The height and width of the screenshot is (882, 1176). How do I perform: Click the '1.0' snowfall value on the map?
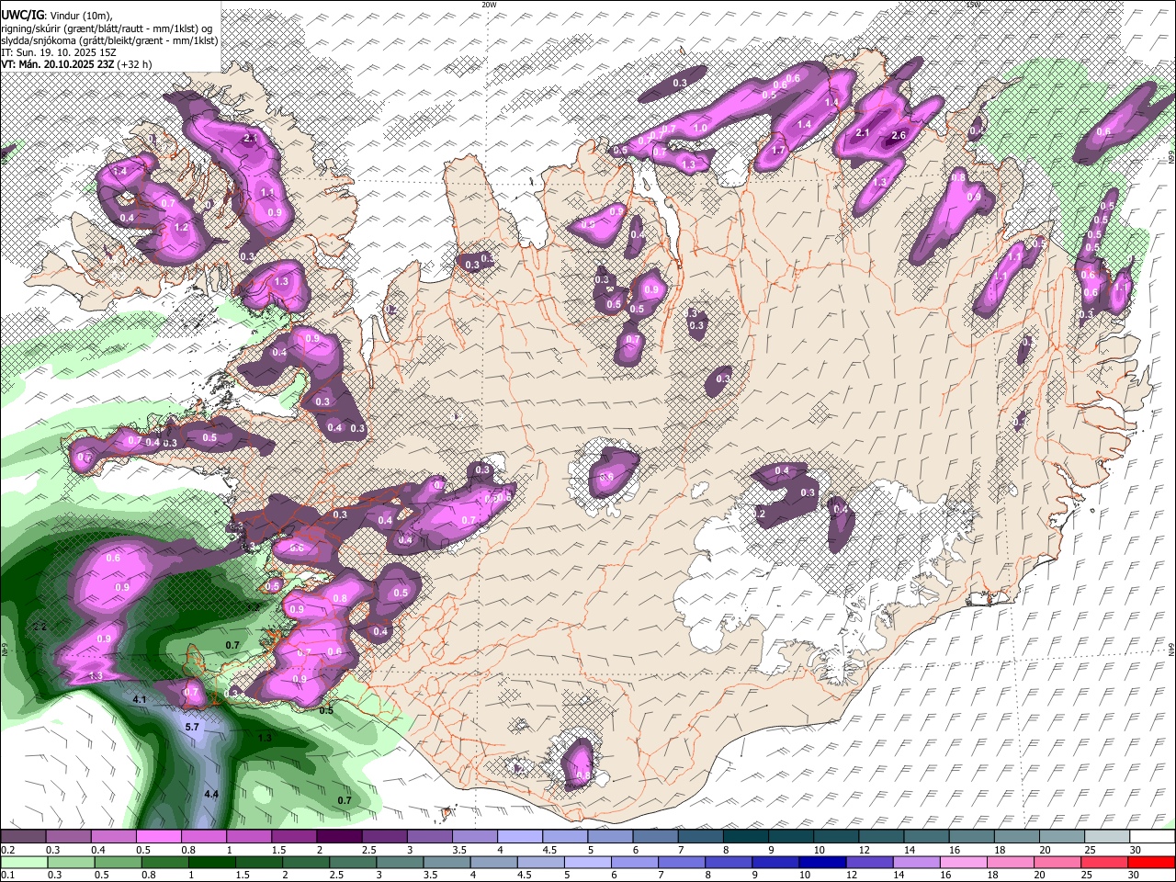pyautogui.click(x=701, y=128)
